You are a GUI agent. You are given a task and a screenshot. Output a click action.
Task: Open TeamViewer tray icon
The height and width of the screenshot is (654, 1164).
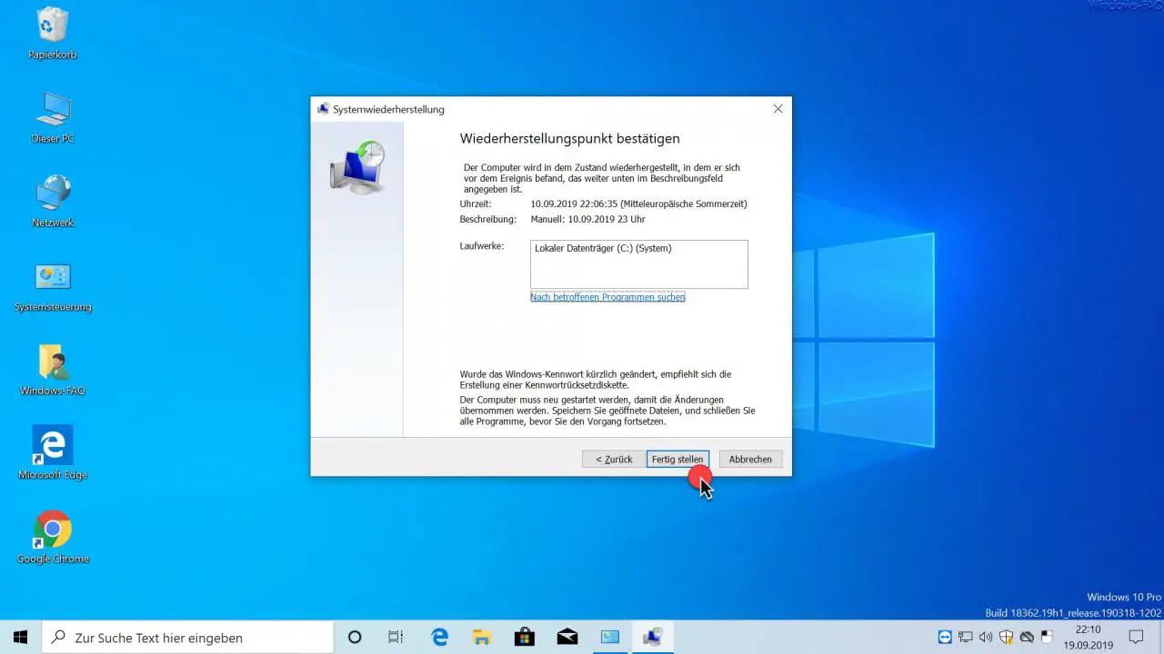coord(945,638)
